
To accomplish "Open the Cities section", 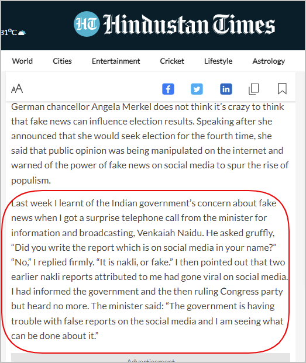I will (x=62, y=61).
